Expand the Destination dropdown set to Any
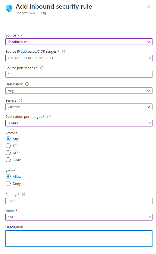 coord(79,91)
